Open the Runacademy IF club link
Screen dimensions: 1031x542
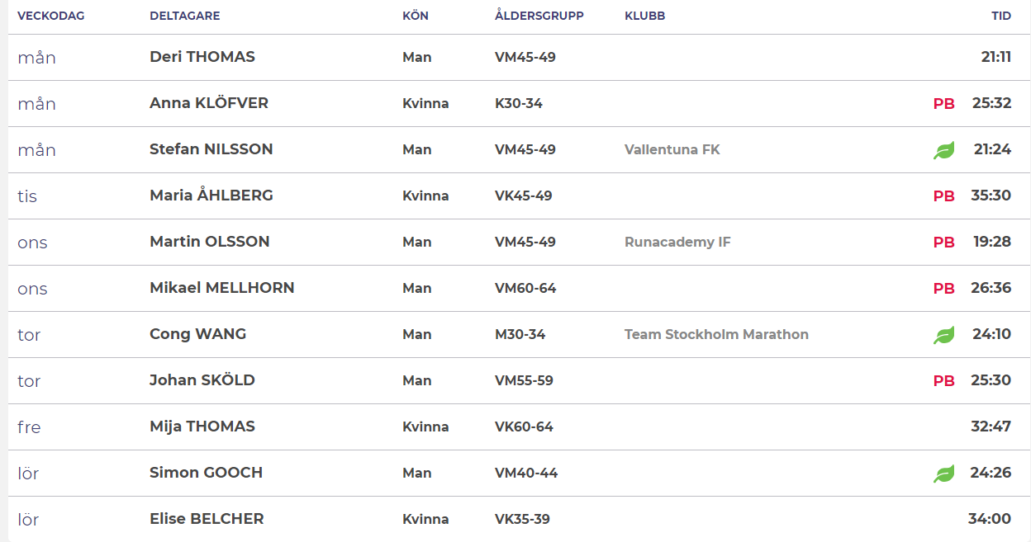677,242
